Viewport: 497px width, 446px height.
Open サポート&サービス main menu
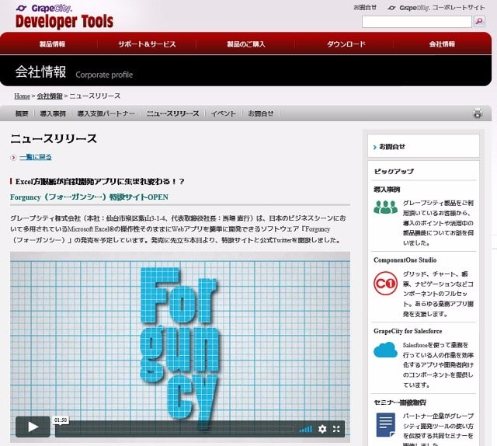pyautogui.click(x=147, y=44)
